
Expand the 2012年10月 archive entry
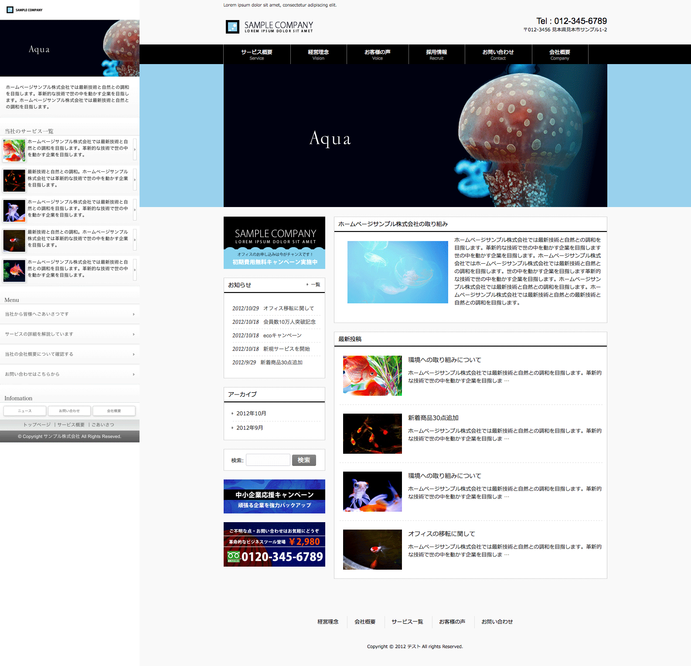point(251,414)
